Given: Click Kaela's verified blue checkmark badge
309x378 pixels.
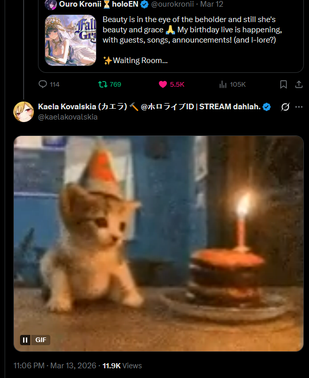Looking at the screenshot, I should pyautogui.click(x=266, y=107).
